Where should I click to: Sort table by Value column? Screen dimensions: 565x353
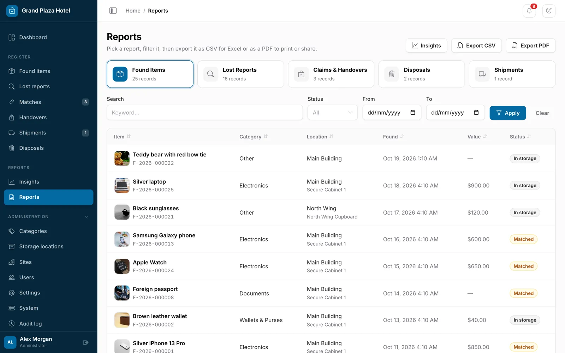[x=477, y=137]
